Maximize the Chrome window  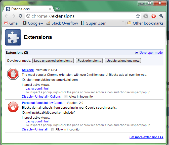tap(149, 3)
